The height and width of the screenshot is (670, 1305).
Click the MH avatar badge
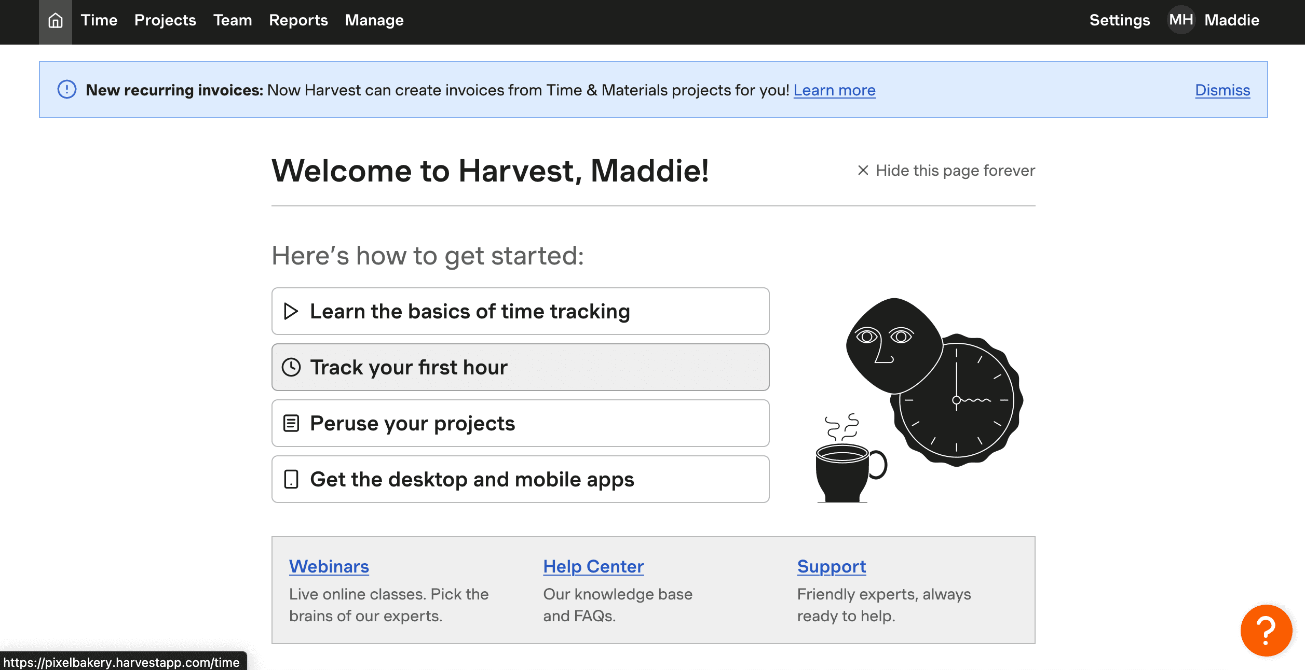pyautogui.click(x=1181, y=20)
